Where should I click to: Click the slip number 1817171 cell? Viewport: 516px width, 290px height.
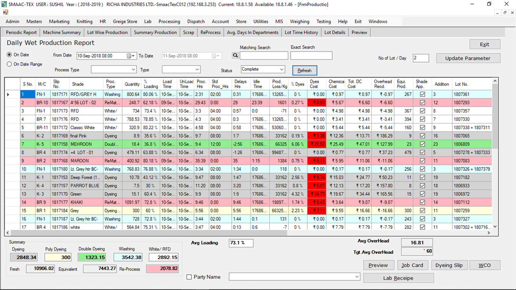coord(60,94)
